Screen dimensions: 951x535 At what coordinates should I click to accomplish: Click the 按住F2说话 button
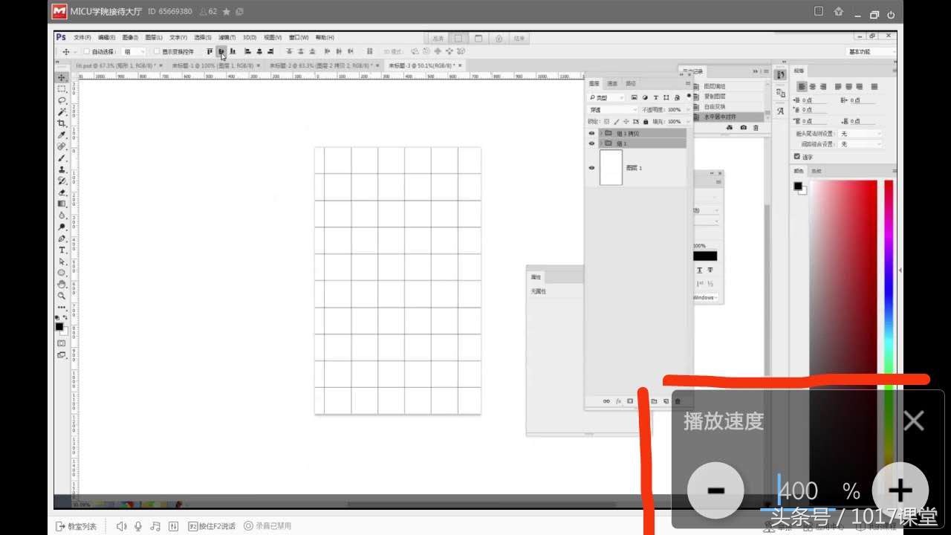pyautogui.click(x=212, y=526)
